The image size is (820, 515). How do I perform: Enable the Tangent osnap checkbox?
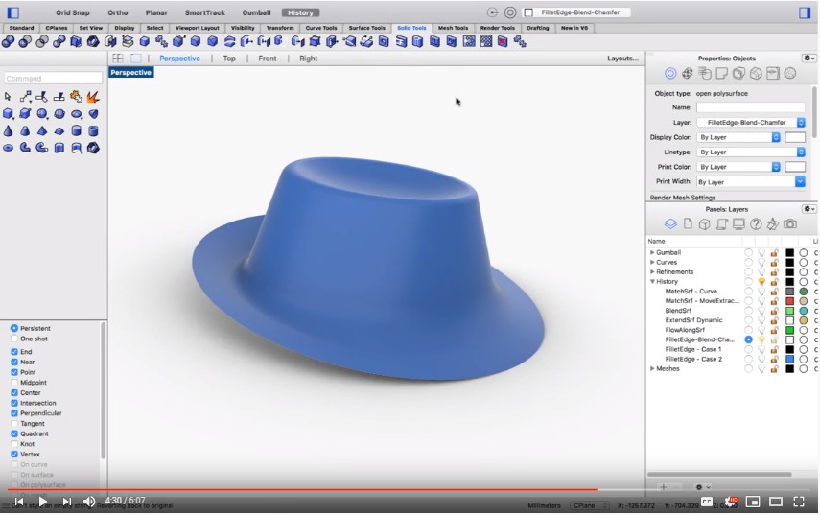pyautogui.click(x=14, y=424)
